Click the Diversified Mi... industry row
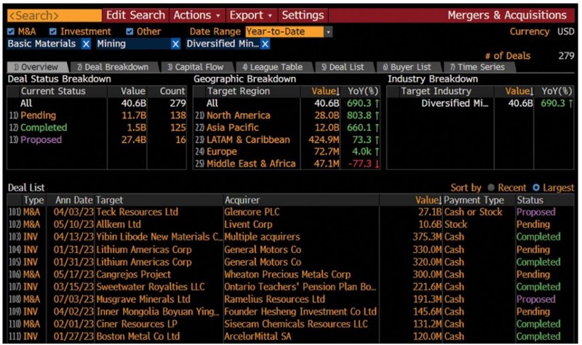Screen dimensions: 582x345 coord(480,103)
